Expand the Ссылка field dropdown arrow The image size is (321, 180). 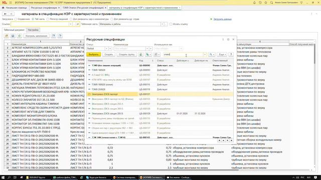tap(71, 24)
